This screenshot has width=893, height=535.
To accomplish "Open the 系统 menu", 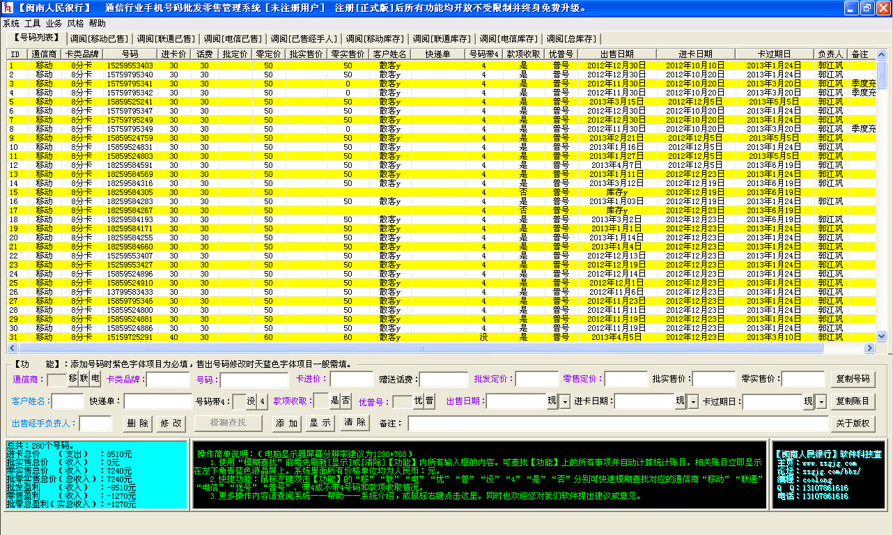I will [x=11, y=24].
